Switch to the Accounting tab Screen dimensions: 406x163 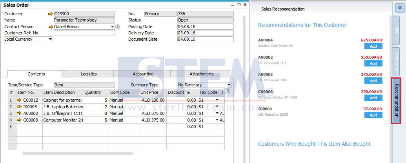[142, 74]
